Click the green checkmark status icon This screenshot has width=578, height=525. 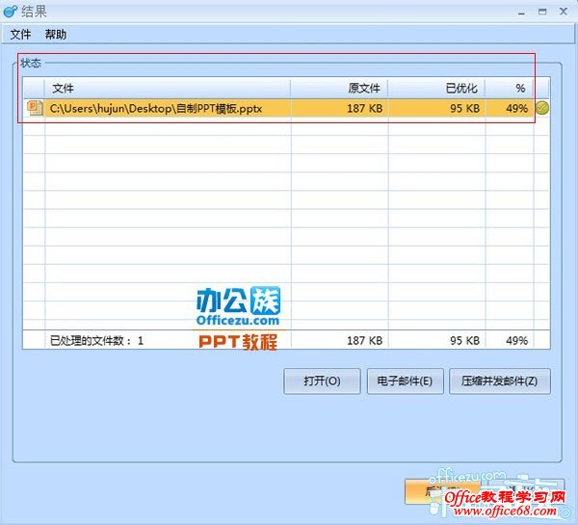(542, 108)
